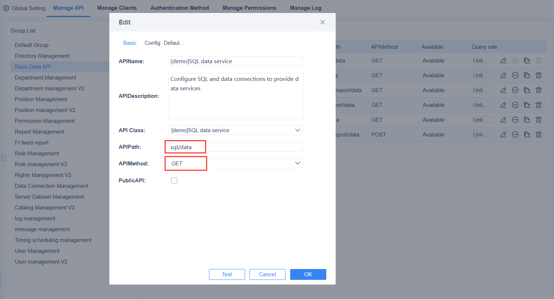Click the edit pencil icon on first API row

click(503, 60)
